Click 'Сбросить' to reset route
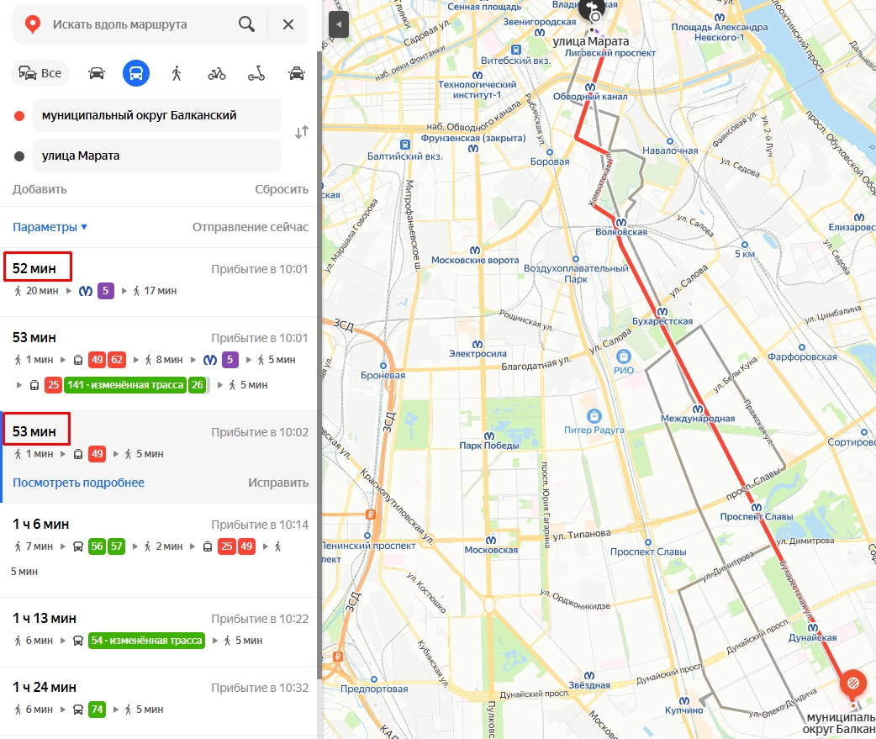This screenshot has width=876, height=739. [282, 189]
